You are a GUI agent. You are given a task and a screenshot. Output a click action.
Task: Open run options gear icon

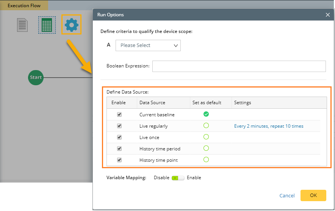click(x=72, y=25)
